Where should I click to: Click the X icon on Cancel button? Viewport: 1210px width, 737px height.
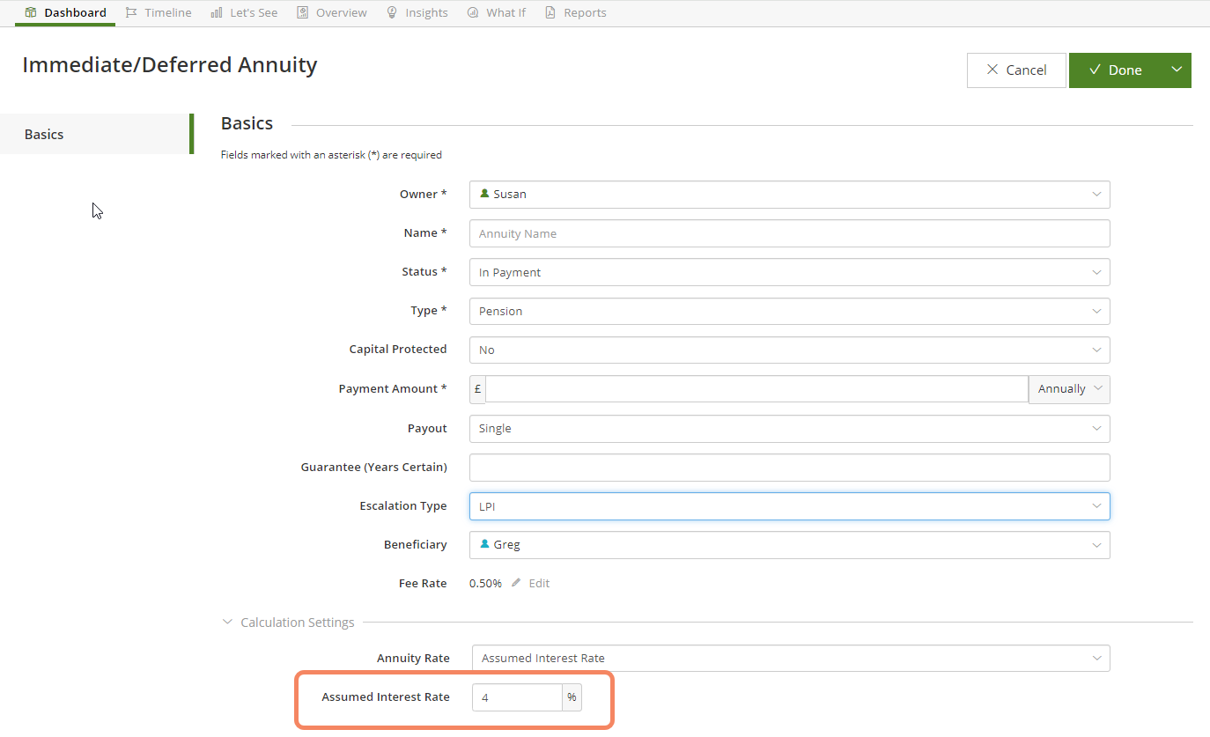pos(992,70)
